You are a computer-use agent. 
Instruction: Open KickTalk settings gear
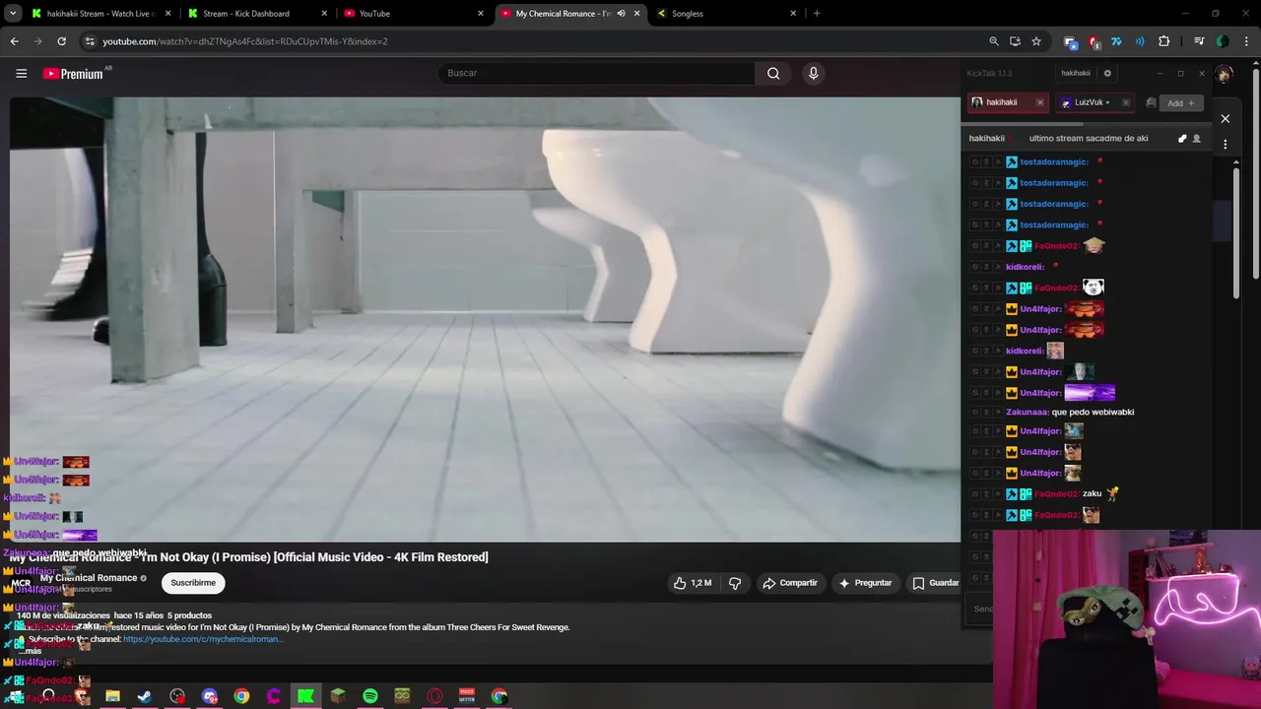click(x=1107, y=73)
